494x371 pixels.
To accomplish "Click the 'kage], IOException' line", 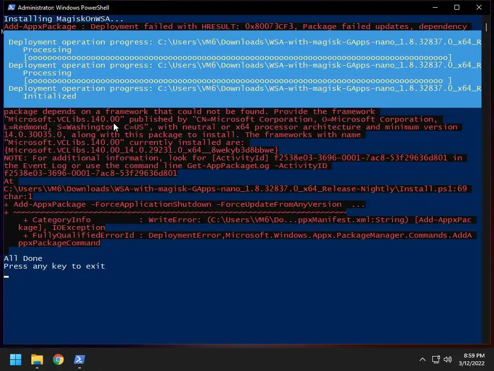I will (62, 228).
